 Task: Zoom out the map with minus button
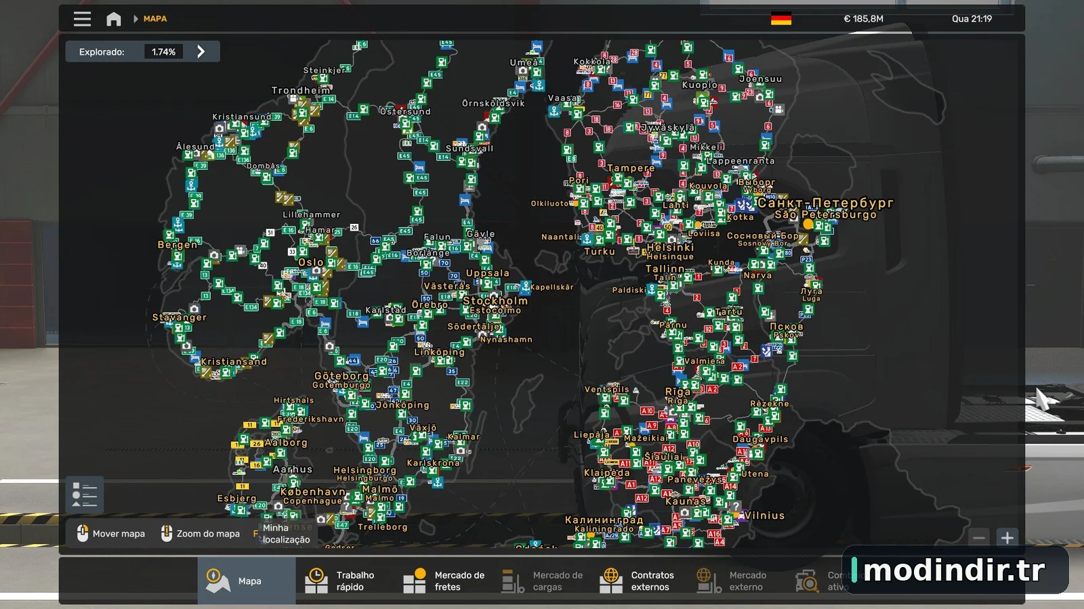(979, 538)
